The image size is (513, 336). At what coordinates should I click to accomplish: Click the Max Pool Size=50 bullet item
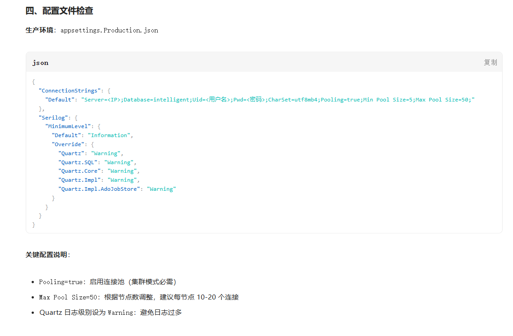139,297
